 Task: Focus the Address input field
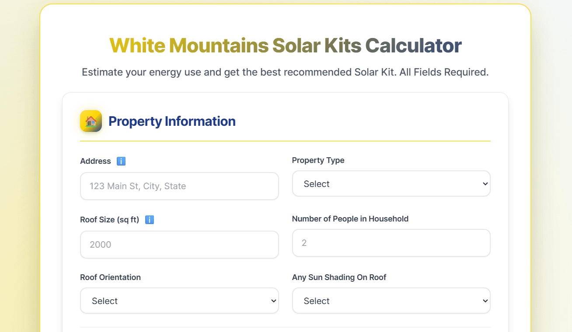[179, 186]
